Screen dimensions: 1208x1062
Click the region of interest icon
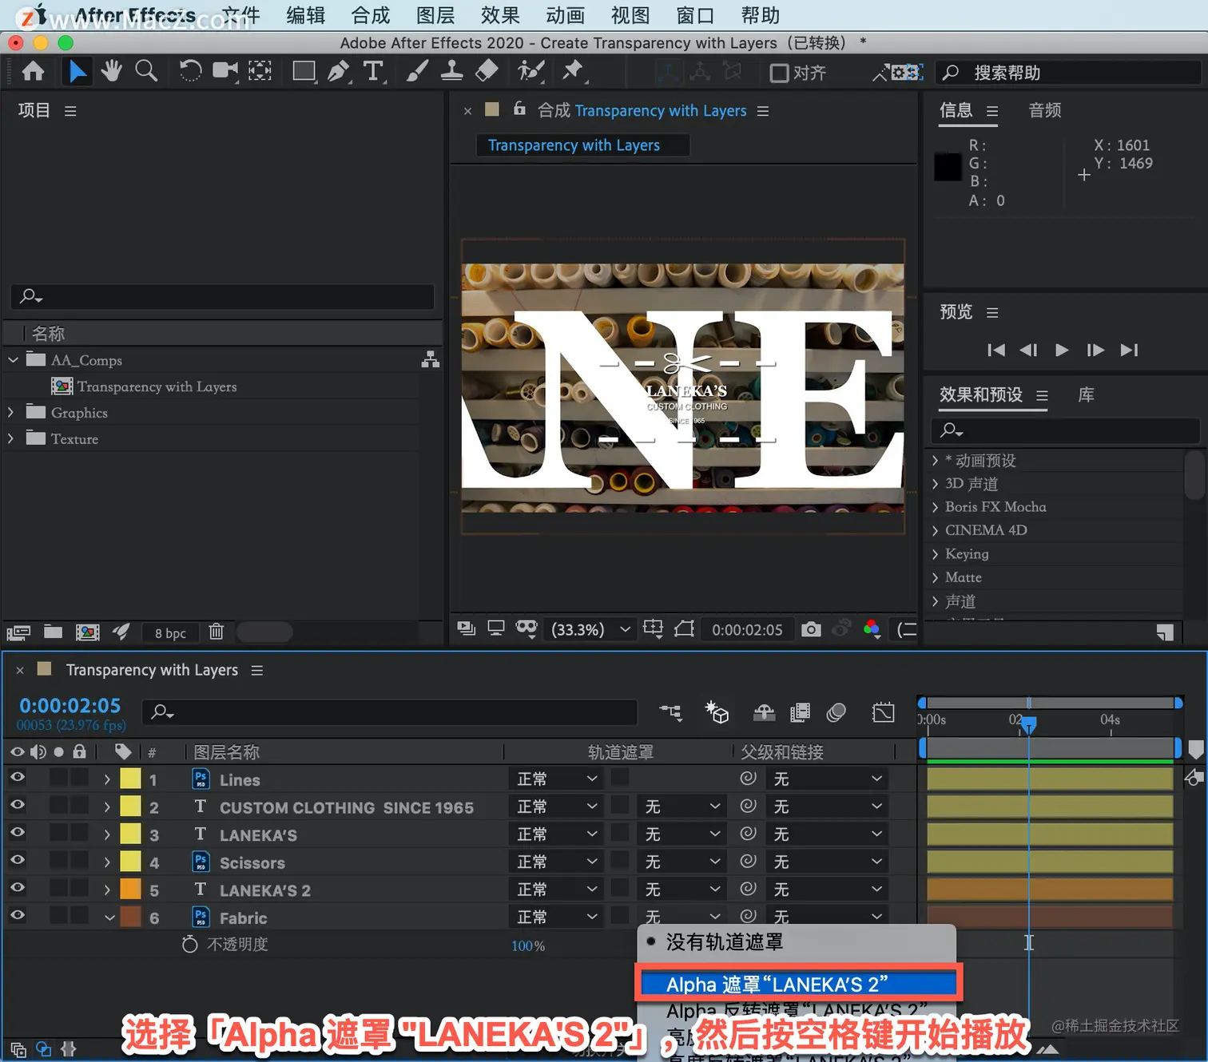[684, 629]
